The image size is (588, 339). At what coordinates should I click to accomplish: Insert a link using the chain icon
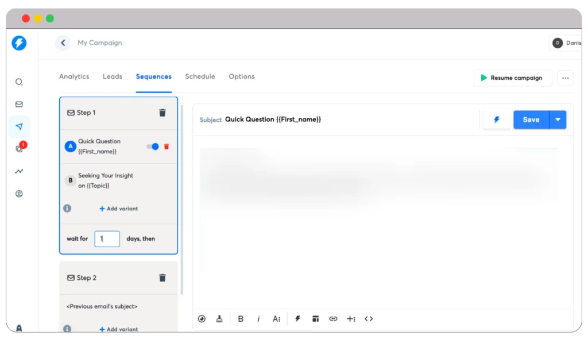(x=333, y=318)
